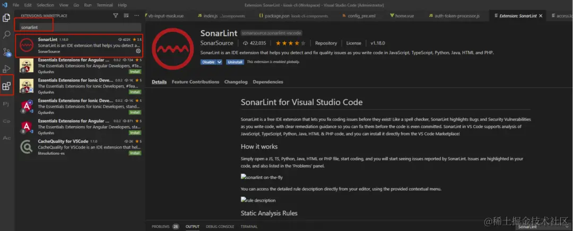573x231 pixels.
Task: Open the Selection menu
Action: pyautogui.click(x=45, y=5)
